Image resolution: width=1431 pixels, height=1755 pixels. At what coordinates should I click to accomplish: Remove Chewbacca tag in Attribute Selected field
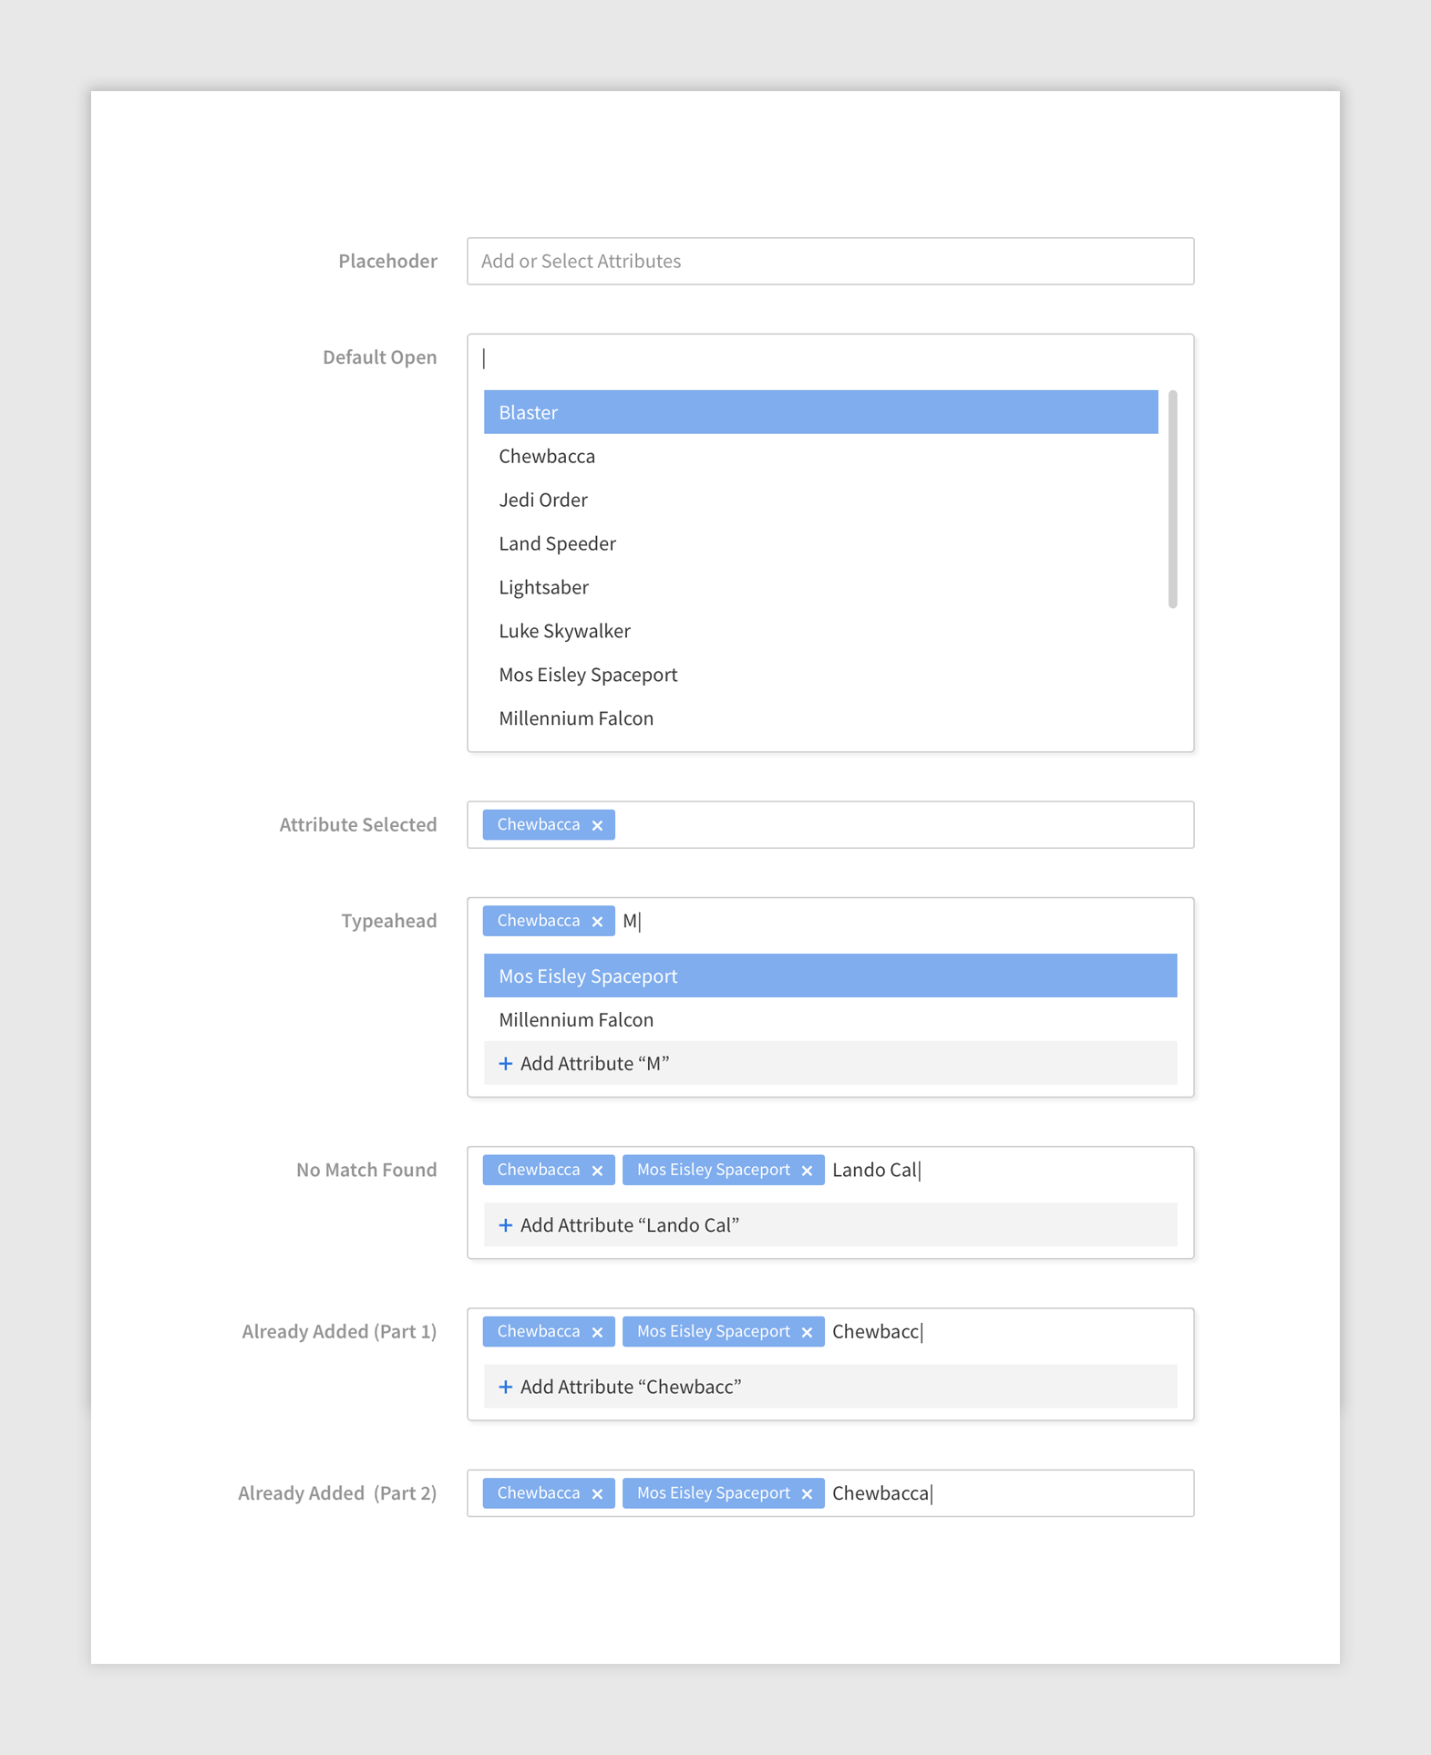click(597, 825)
